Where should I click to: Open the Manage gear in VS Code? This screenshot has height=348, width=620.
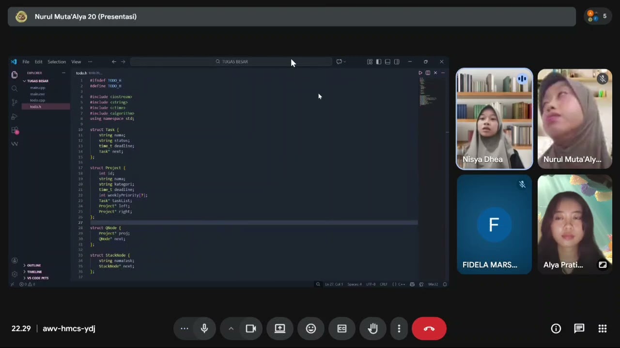point(15,274)
